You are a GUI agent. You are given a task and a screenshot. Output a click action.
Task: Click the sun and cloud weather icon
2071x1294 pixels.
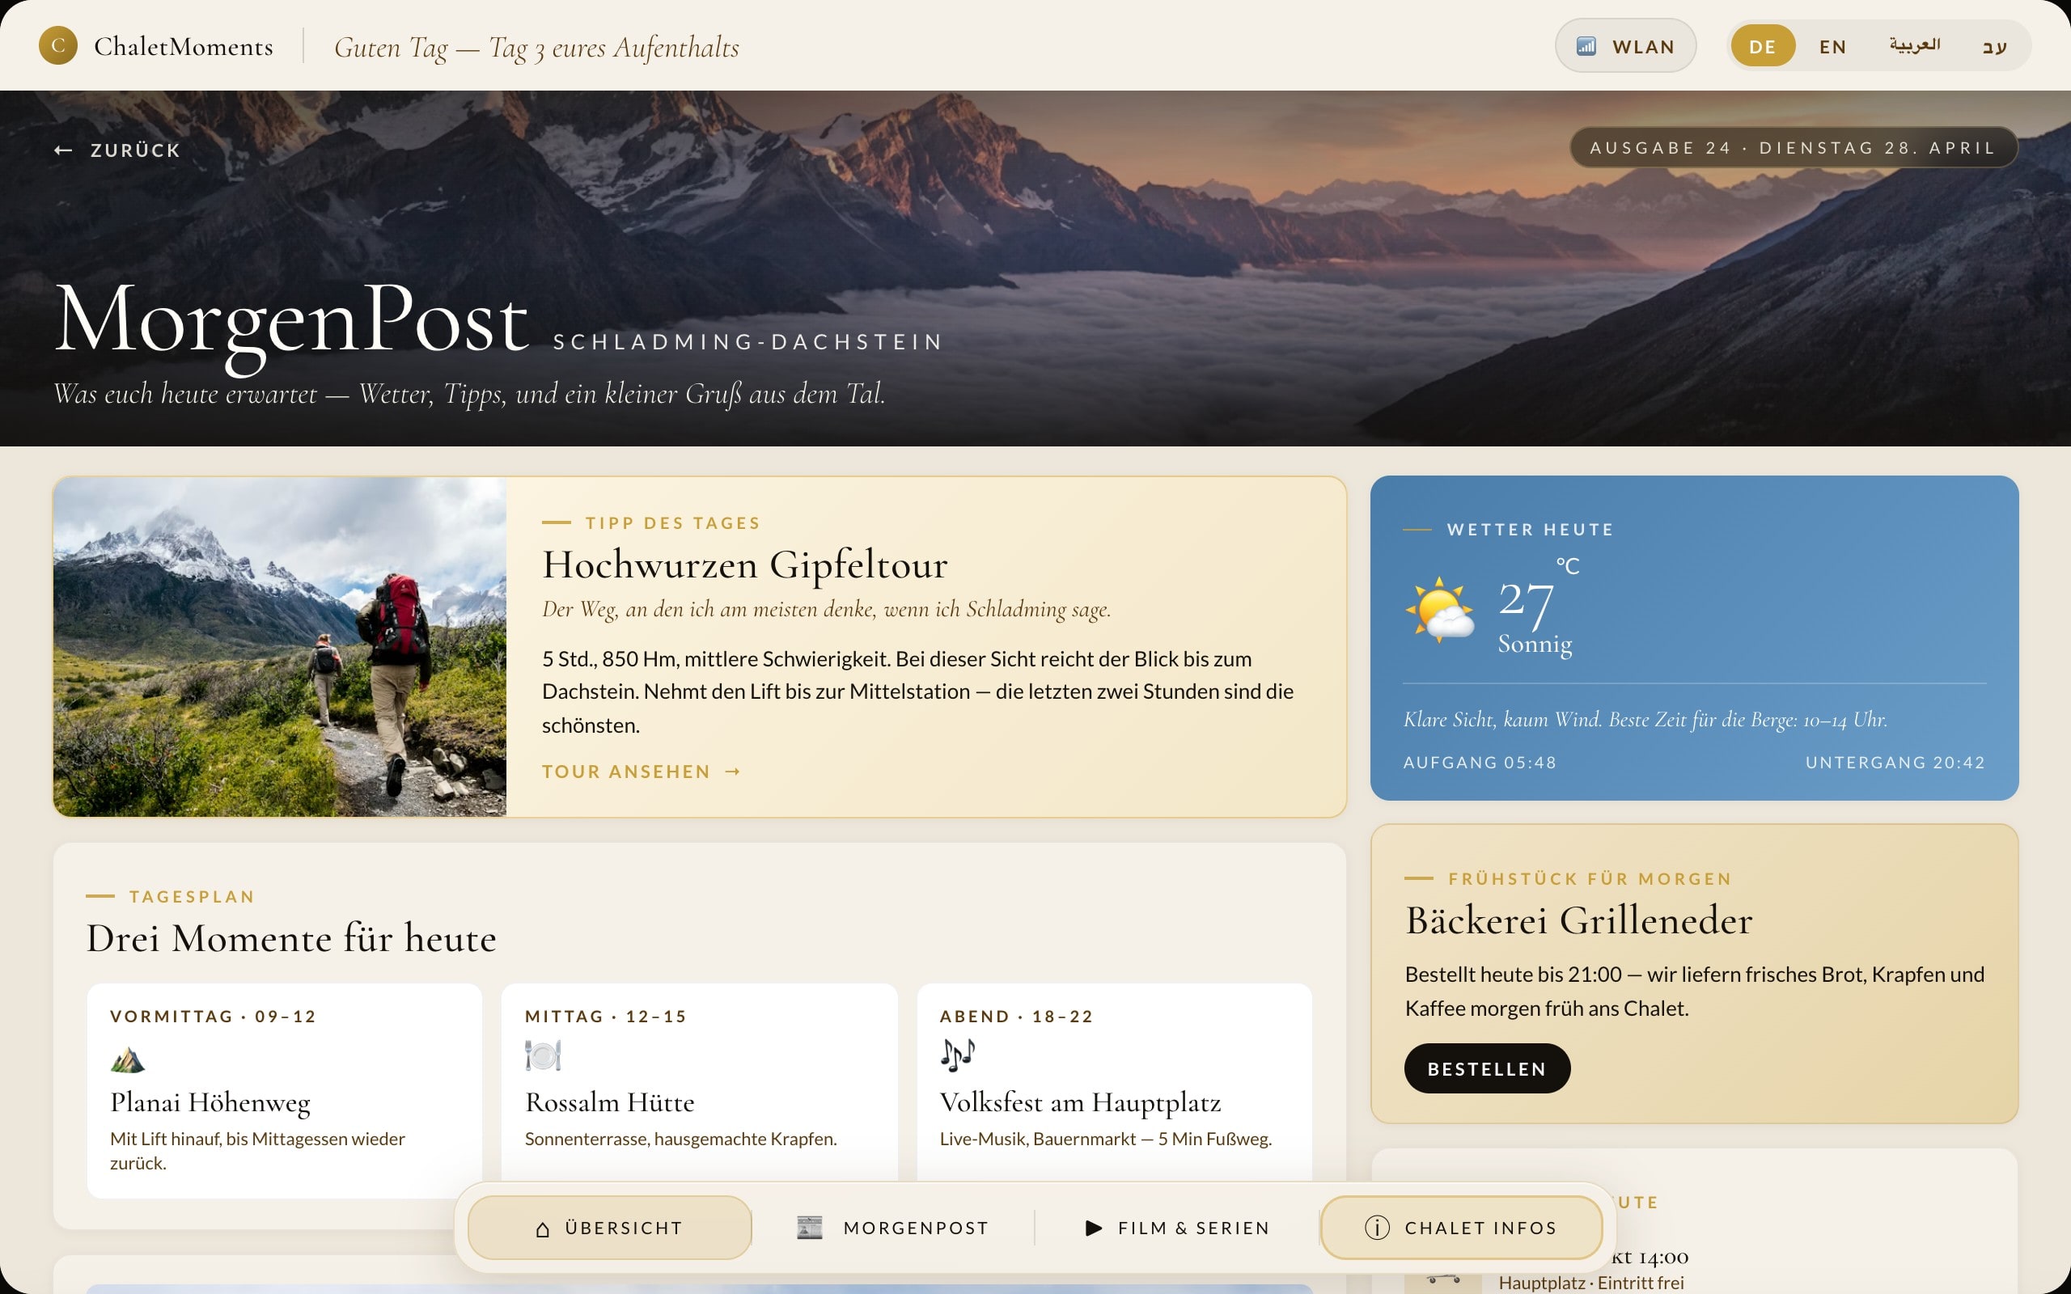click(x=1439, y=609)
